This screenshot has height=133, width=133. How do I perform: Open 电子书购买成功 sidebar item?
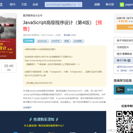point(123,40)
